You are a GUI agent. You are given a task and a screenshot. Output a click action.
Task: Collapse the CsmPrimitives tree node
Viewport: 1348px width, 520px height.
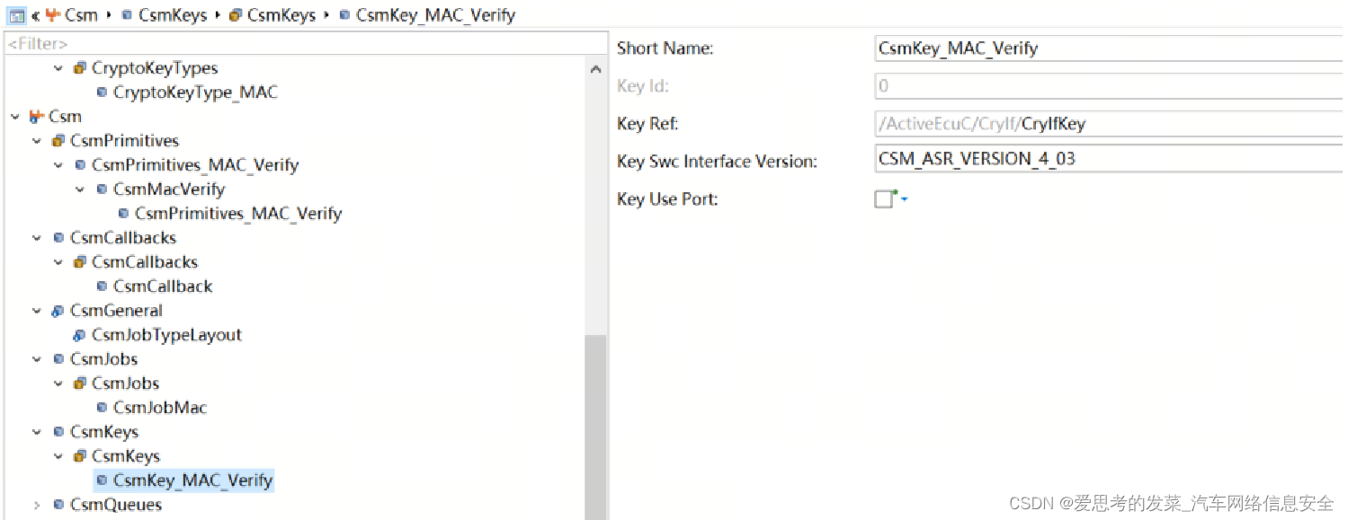coord(37,141)
